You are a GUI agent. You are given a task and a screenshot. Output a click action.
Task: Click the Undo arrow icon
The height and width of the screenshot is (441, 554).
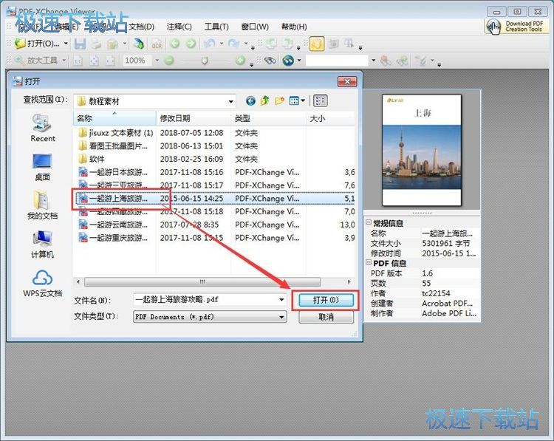click(x=210, y=44)
